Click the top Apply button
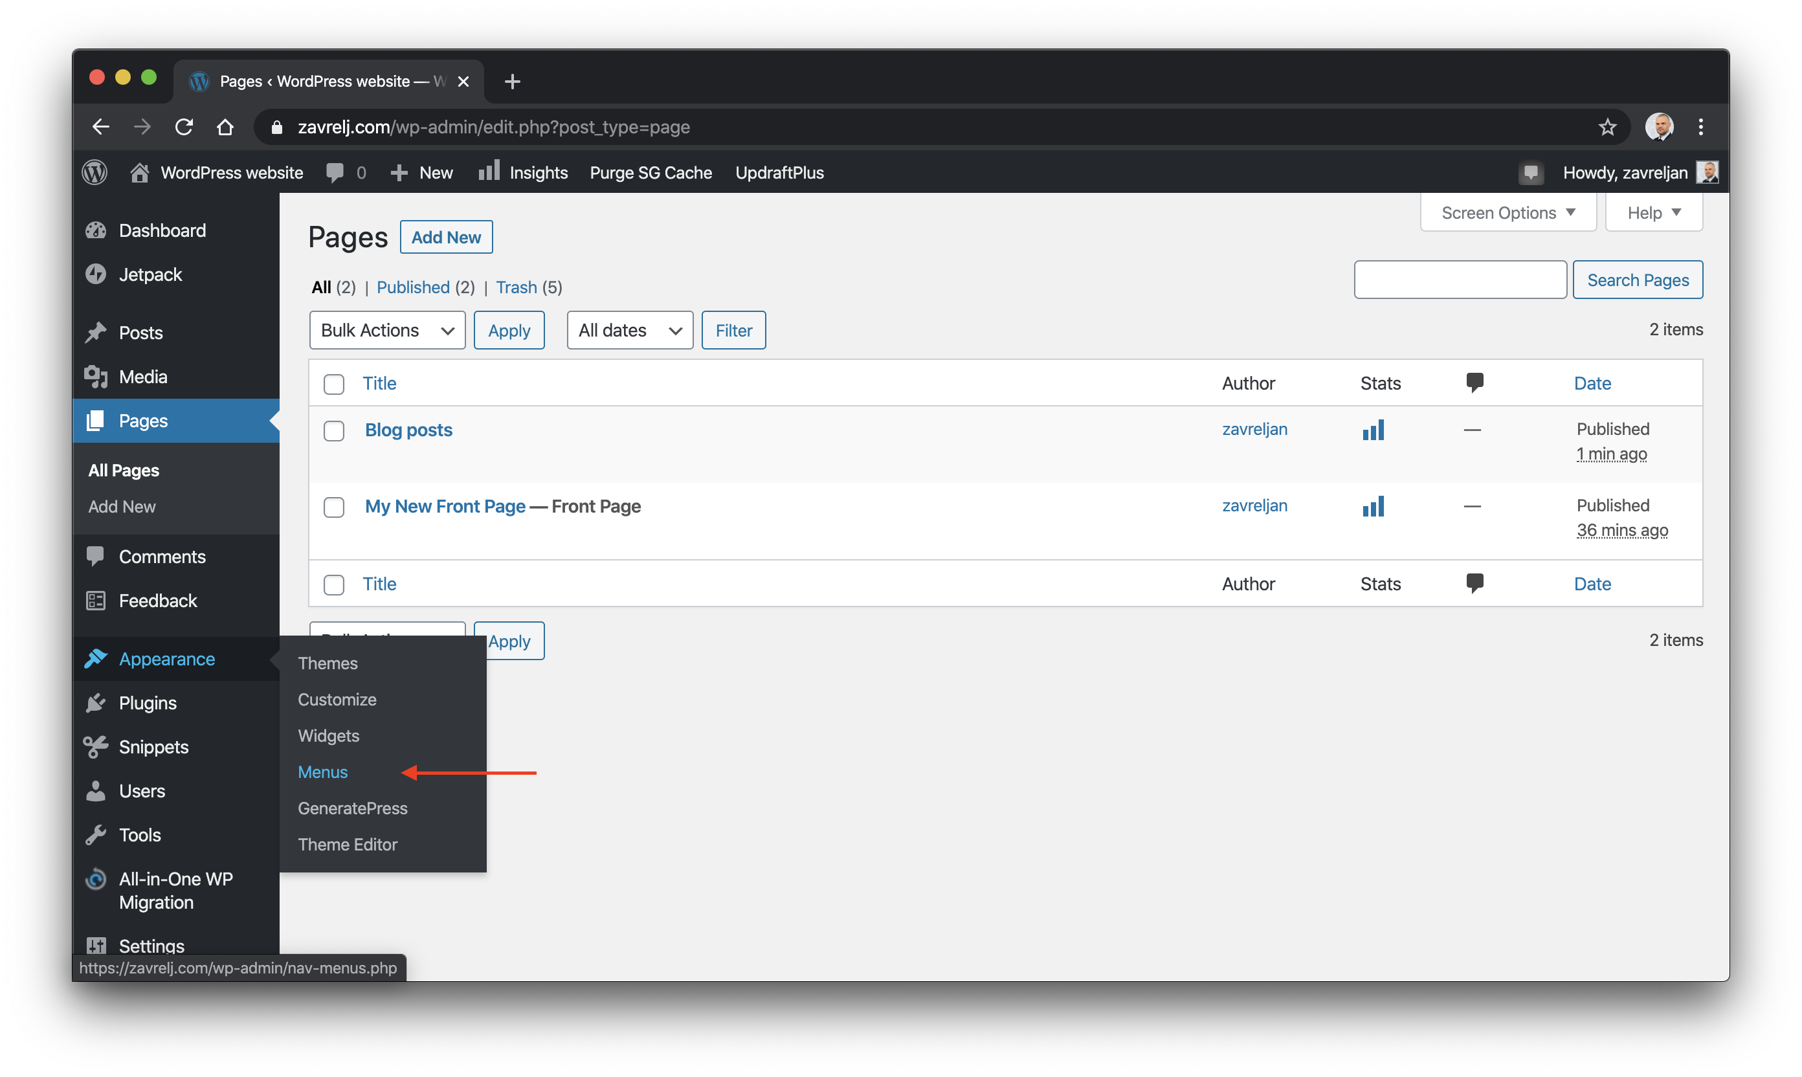 click(509, 330)
